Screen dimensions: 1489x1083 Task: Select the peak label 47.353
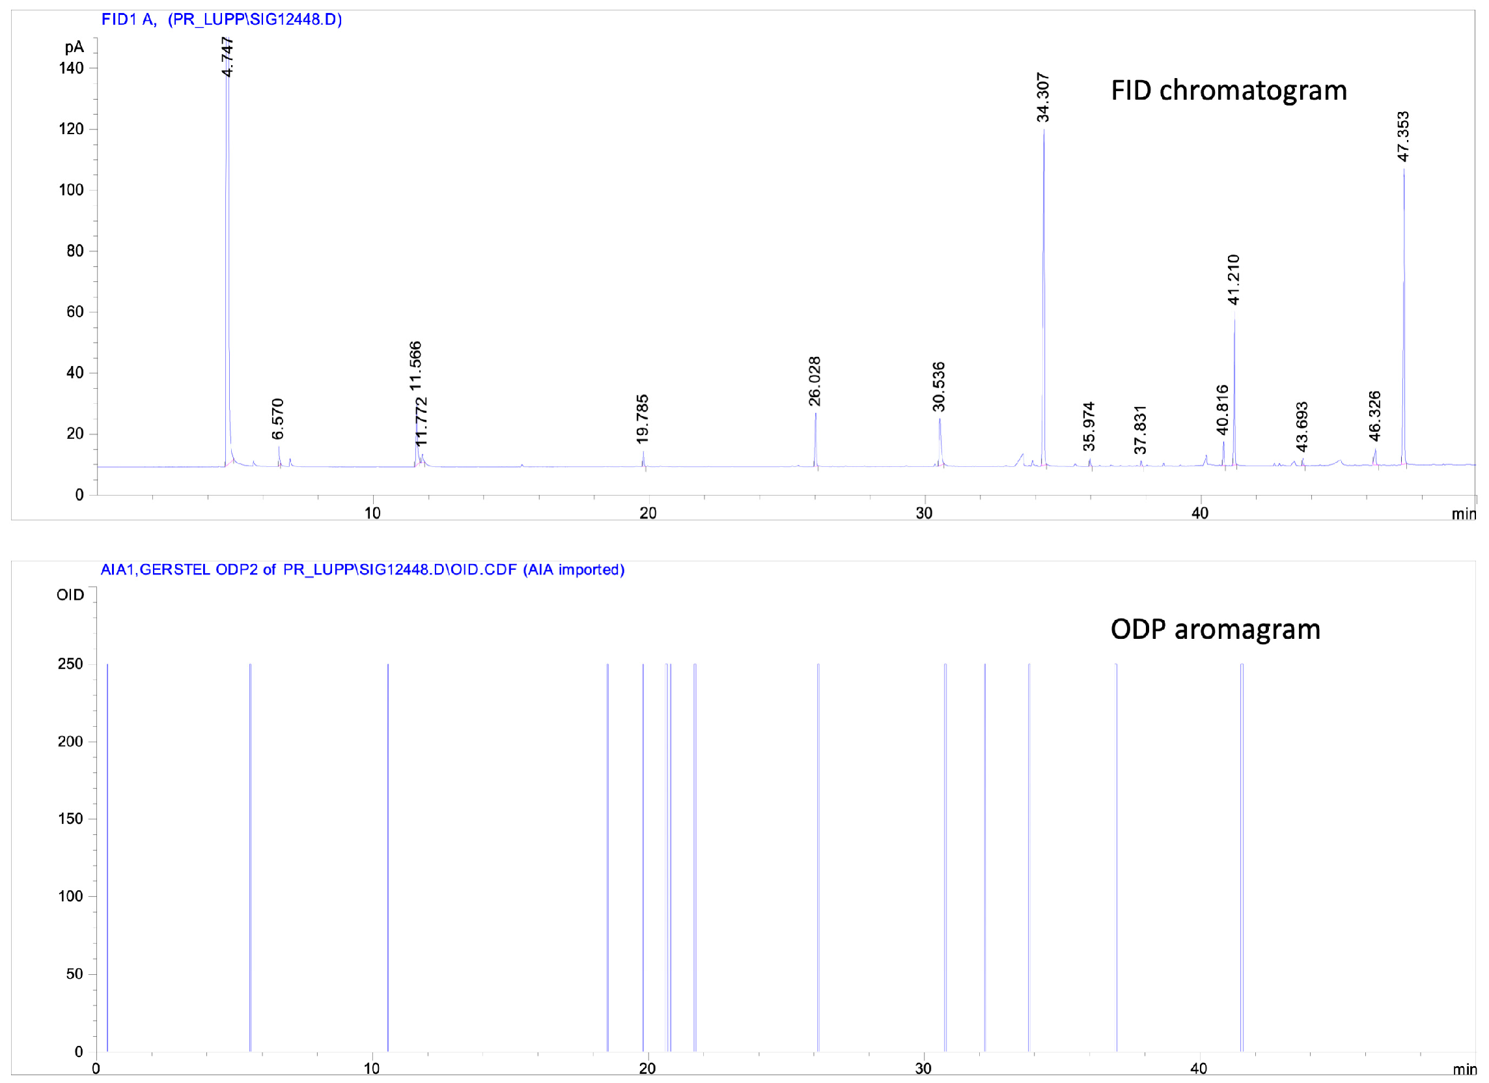tap(1403, 137)
